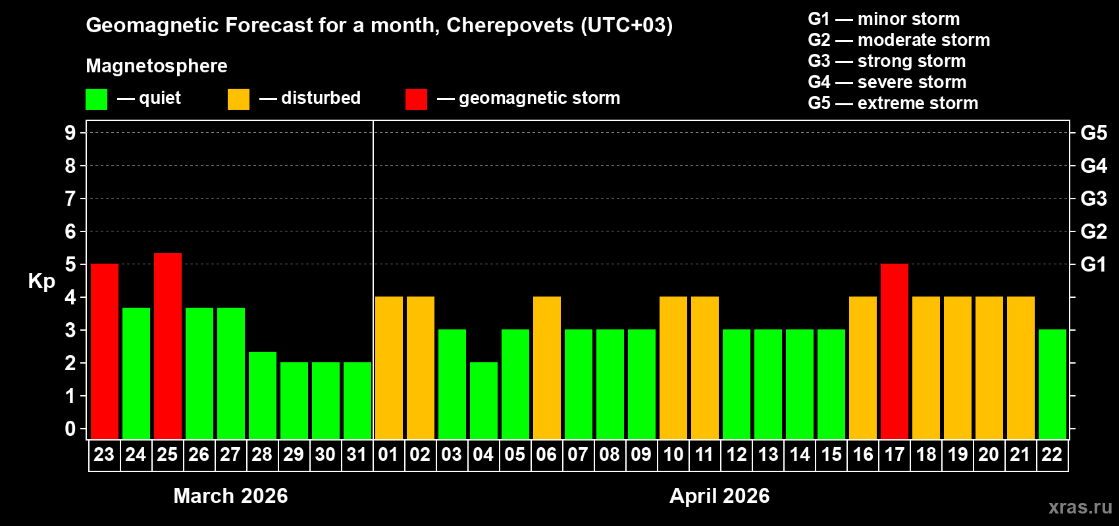This screenshot has width=1119, height=526.
Task: Click the orange disturbed legend swatch
Action: (x=238, y=99)
